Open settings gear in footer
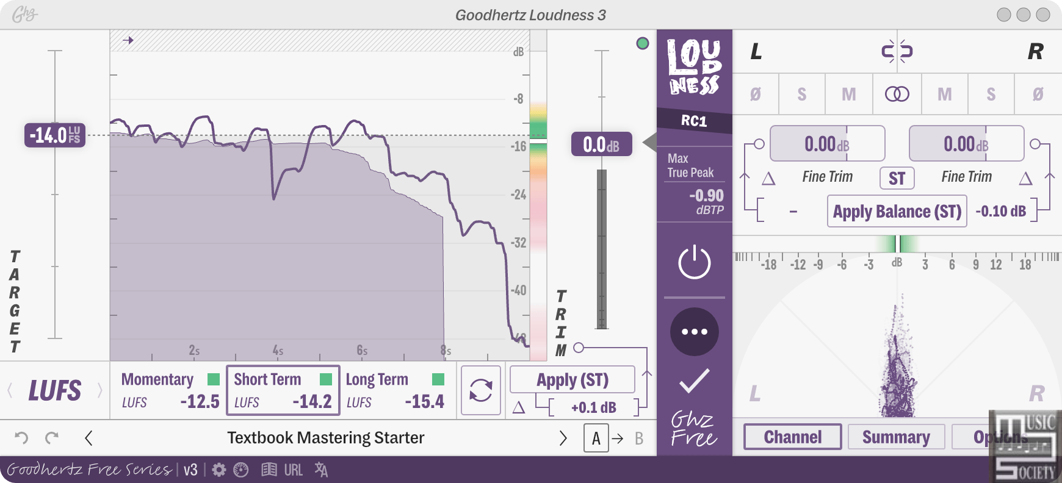Image resolution: width=1062 pixels, height=483 pixels. pos(219,470)
